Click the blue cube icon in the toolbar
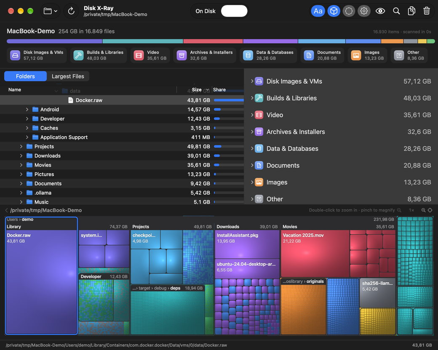 click(334, 11)
